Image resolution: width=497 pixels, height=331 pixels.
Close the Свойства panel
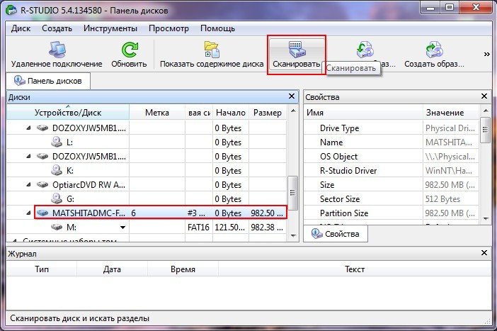pos(484,96)
